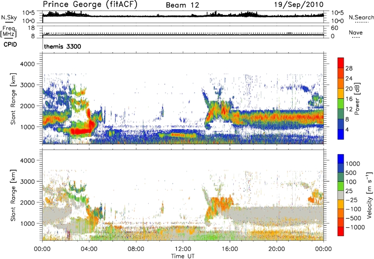The height and width of the screenshot is (259, 374).
Task: Click the 'CPID' label
Action: [10, 44]
